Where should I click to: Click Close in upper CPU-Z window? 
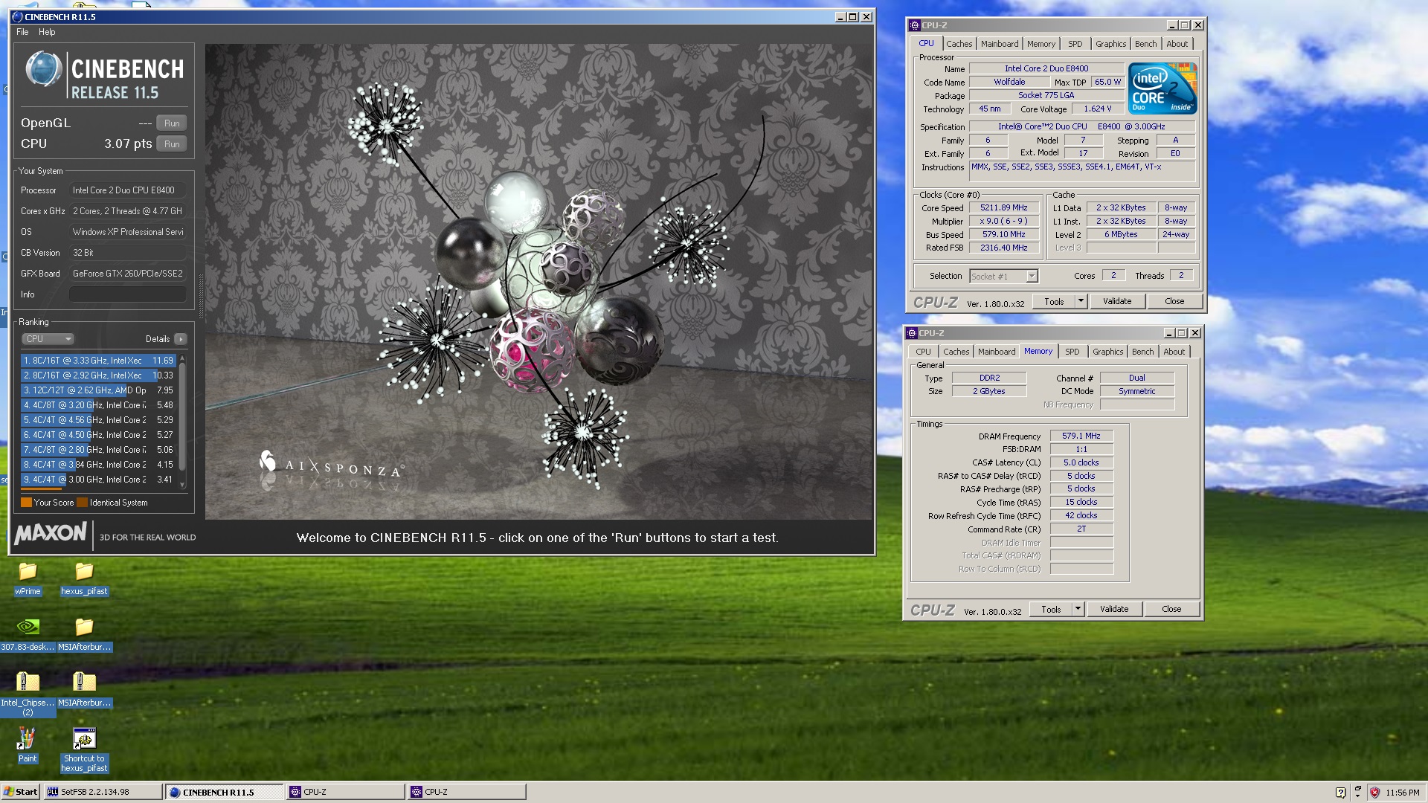[1174, 301]
